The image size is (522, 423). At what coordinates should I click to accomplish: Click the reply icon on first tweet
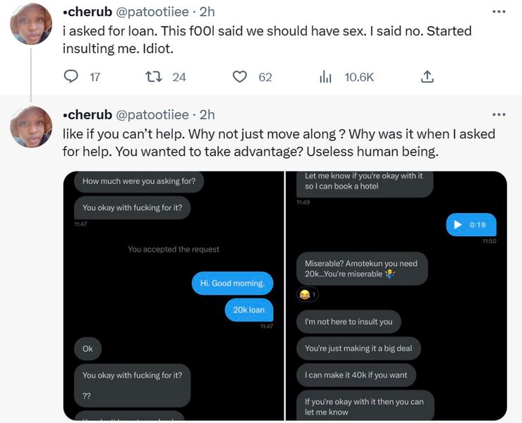pyautogui.click(x=71, y=77)
